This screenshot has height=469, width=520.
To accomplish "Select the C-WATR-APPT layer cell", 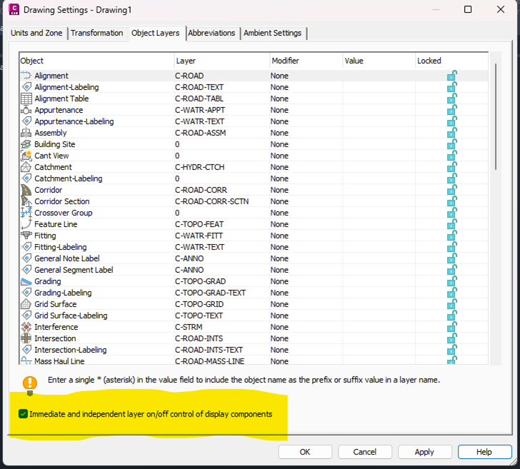I will tap(222, 110).
